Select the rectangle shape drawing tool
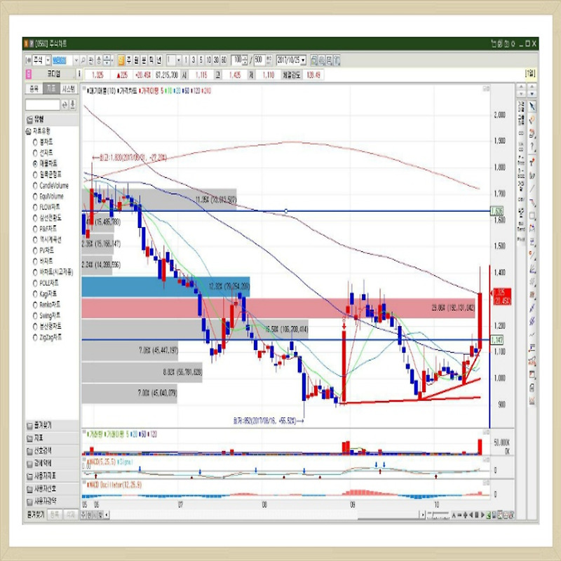Image resolution: width=561 pixels, height=561 pixels. point(532,216)
